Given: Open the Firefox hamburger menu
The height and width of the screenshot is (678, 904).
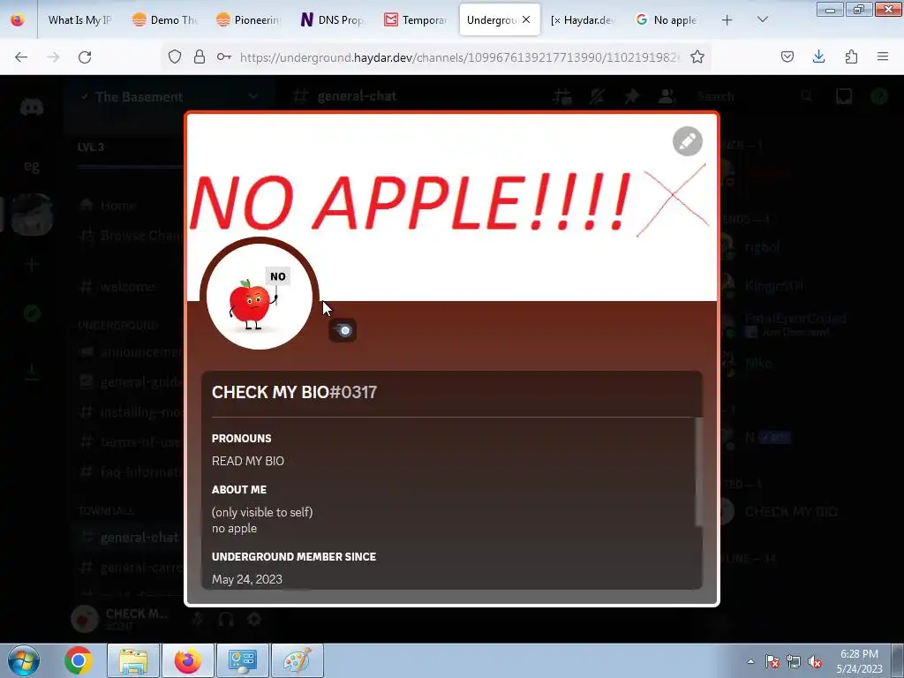Looking at the screenshot, I should [883, 56].
